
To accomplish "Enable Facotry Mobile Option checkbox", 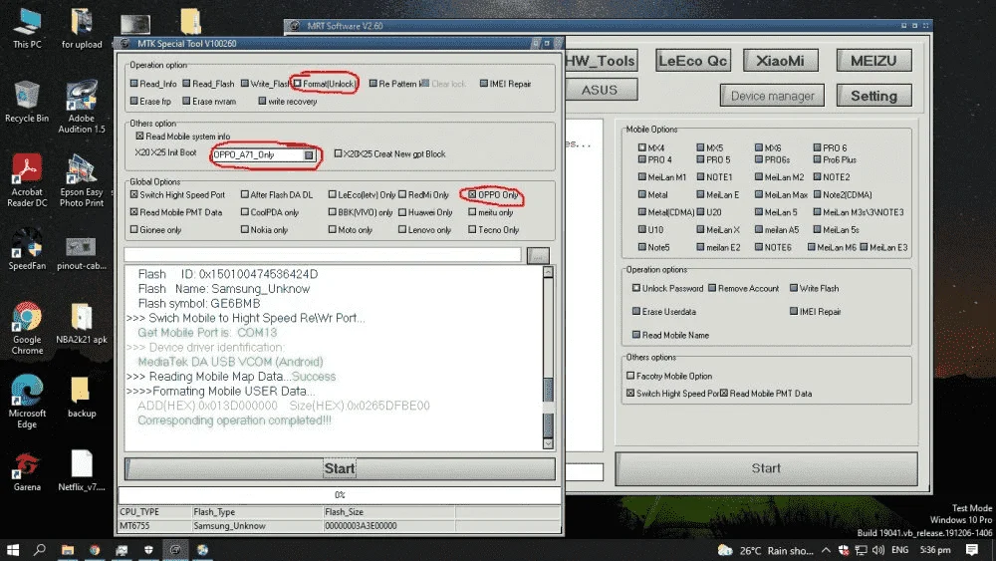I will 630,376.
